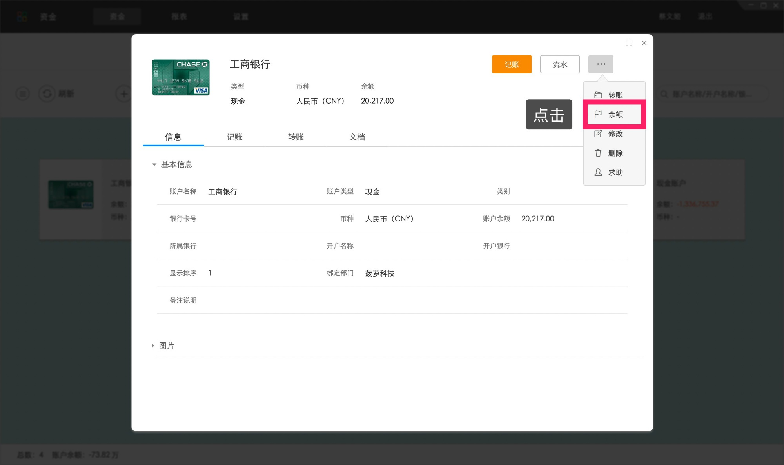Click the flag icon beside 余额 entry
This screenshot has width=784, height=465.
(597, 114)
